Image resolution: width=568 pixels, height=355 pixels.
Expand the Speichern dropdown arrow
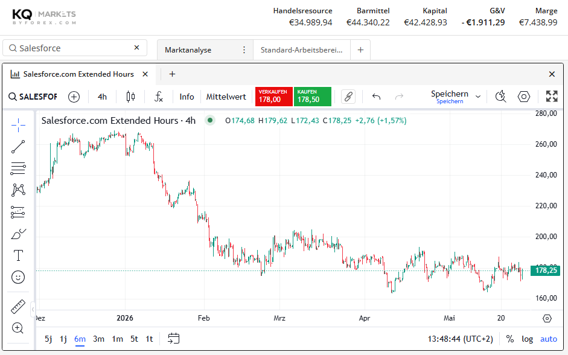[x=478, y=97]
